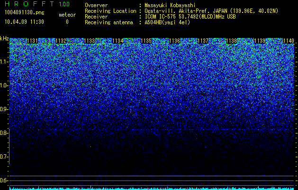
Task: Select the file name 1004091130.png
Action: pos(25,12)
